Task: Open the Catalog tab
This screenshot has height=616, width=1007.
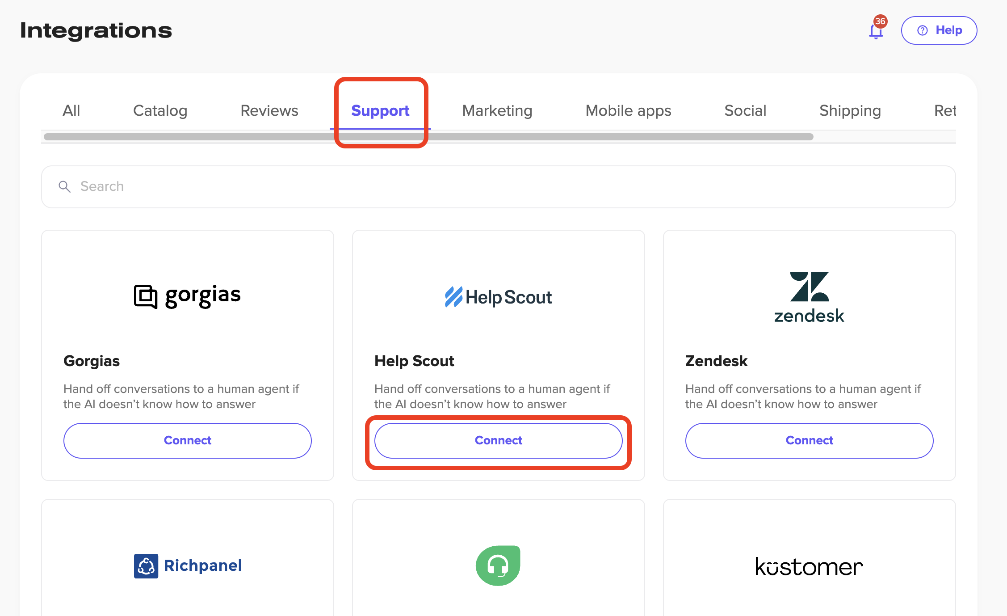Action: pos(160,110)
